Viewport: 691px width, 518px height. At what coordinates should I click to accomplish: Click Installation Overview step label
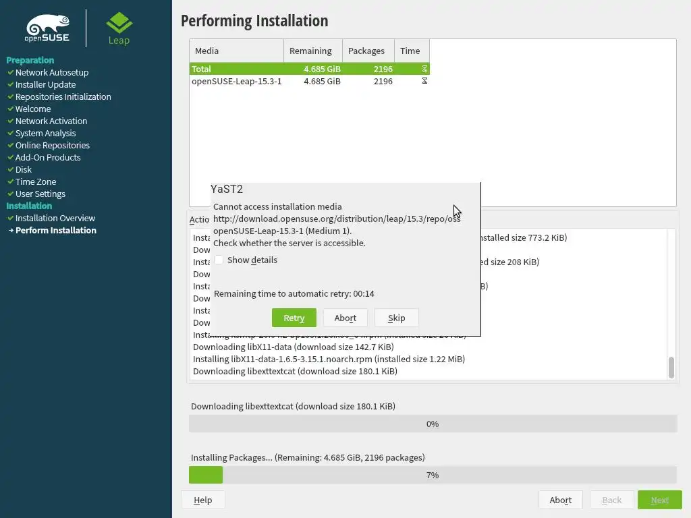click(55, 218)
